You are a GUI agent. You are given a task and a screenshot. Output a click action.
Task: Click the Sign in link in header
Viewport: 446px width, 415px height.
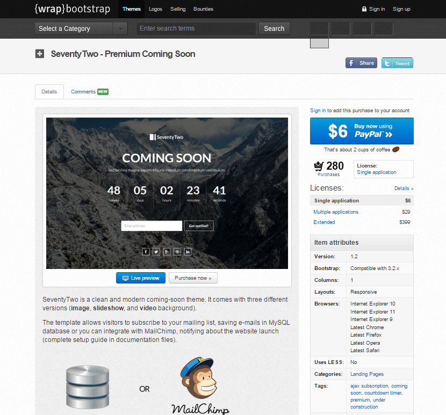[377, 9]
